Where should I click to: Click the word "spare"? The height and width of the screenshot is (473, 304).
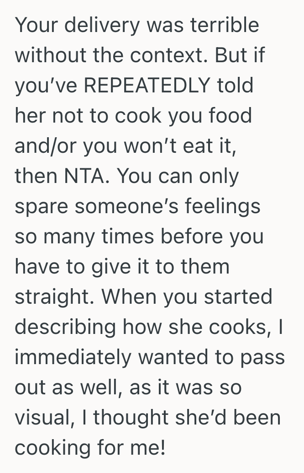coord(41,206)
